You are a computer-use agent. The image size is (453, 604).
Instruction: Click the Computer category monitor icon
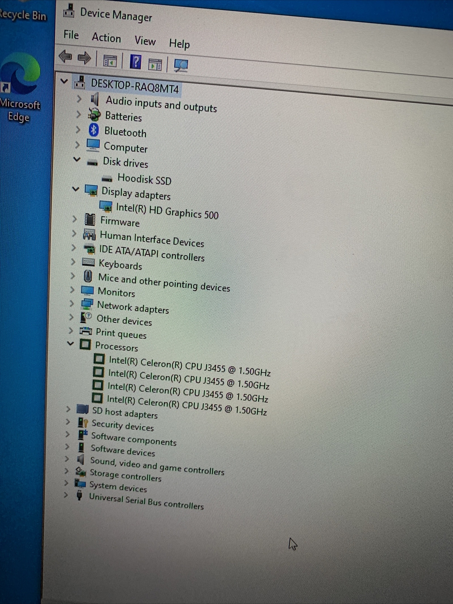point(93,145)
